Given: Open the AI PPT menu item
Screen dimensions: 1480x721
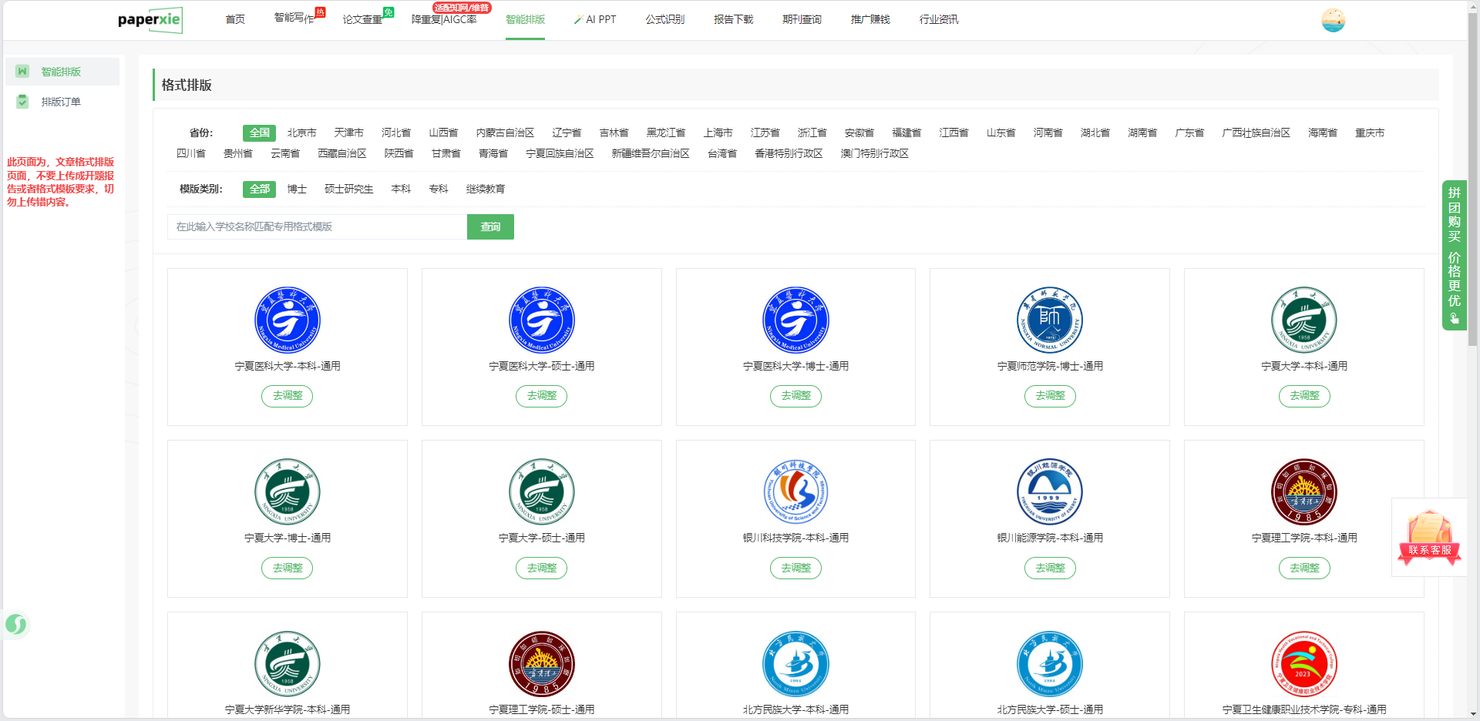Looking at the screenshot, I should [595, 19].
